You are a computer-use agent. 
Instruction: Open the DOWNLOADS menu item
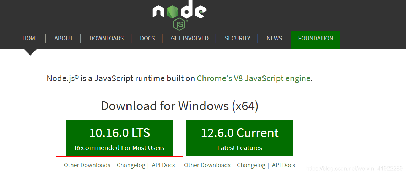(107, 39)
